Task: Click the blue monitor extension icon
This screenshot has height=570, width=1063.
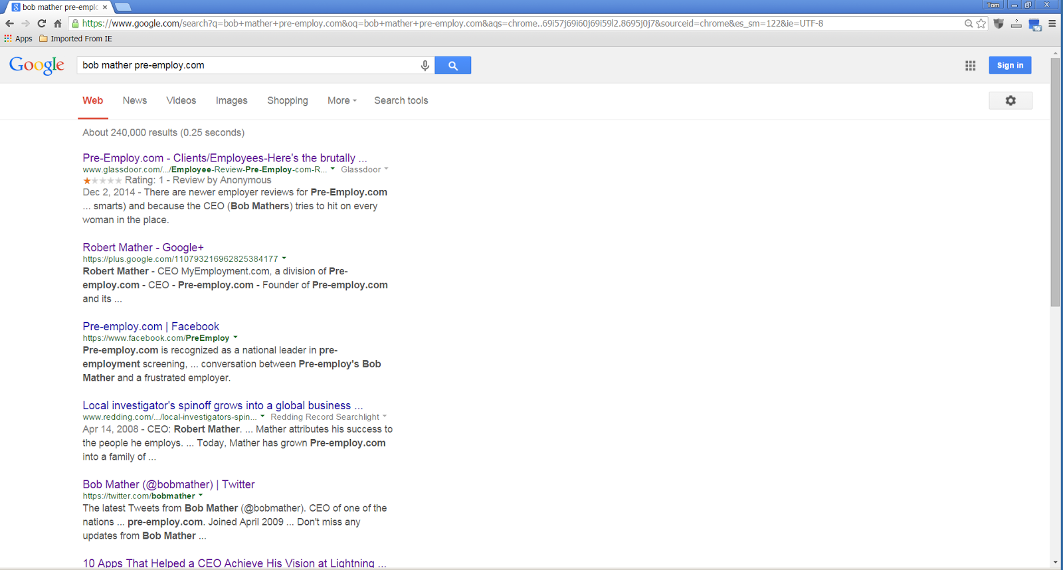Action: coord(1034,25)
